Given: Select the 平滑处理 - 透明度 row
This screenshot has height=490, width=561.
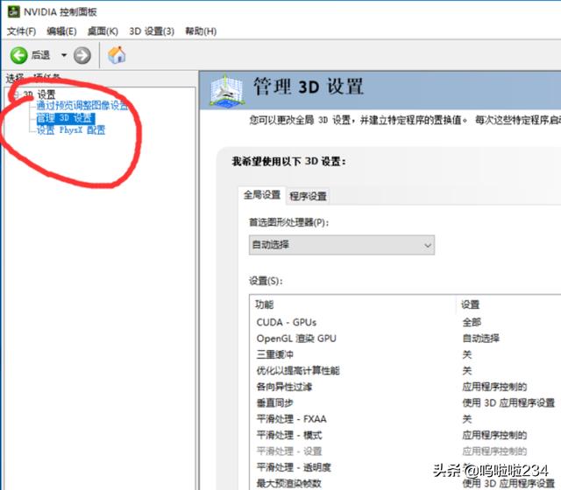Looking at the screenshot, I should tap(405, 467).
